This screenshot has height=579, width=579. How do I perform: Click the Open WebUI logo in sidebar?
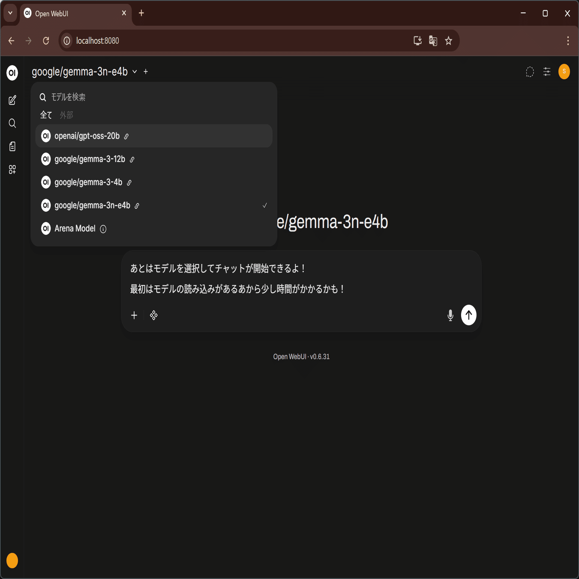(x=12, y=73)
